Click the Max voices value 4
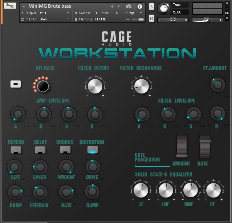232x223 pixels. pyautogui.click(x=117, y=13)
